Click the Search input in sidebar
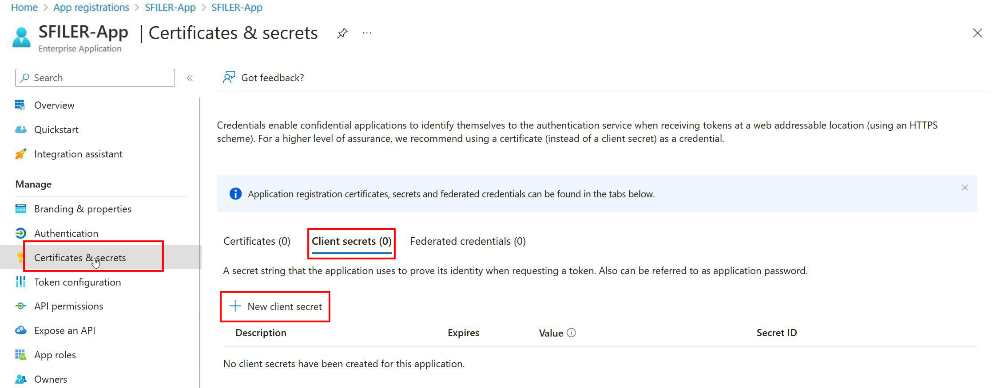 (x=95, y=78)
